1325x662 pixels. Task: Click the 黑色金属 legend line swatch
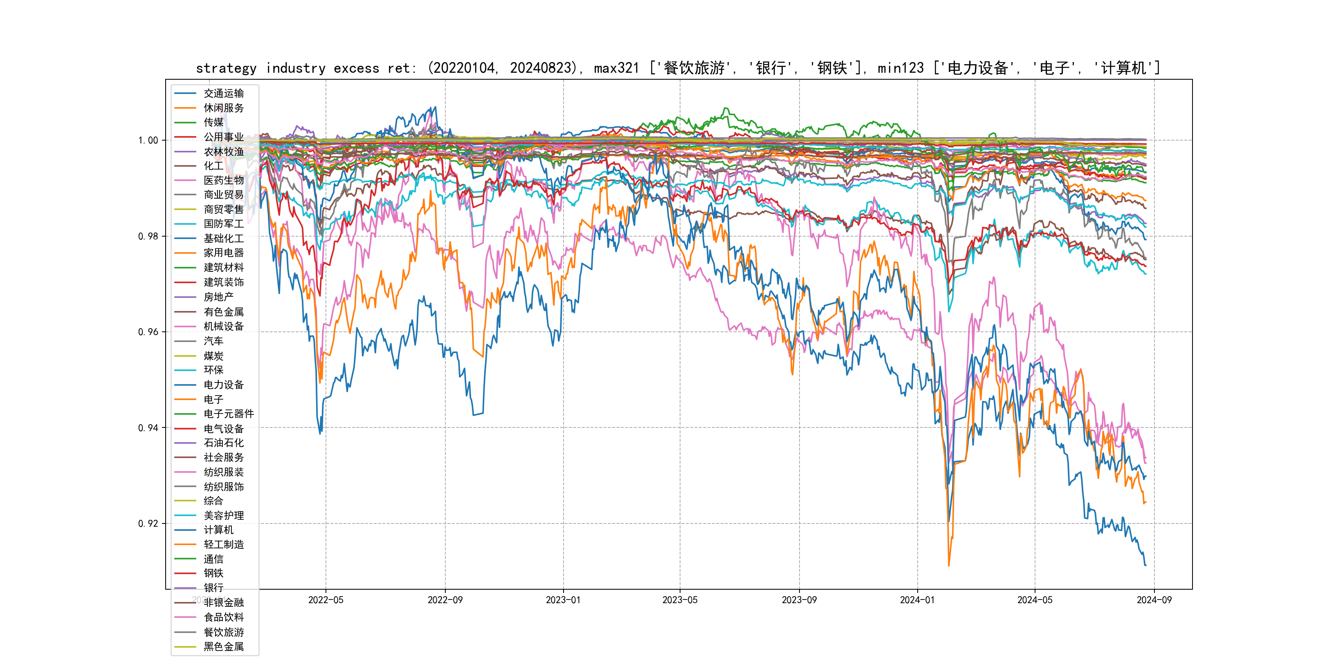[x=185, y=647]
